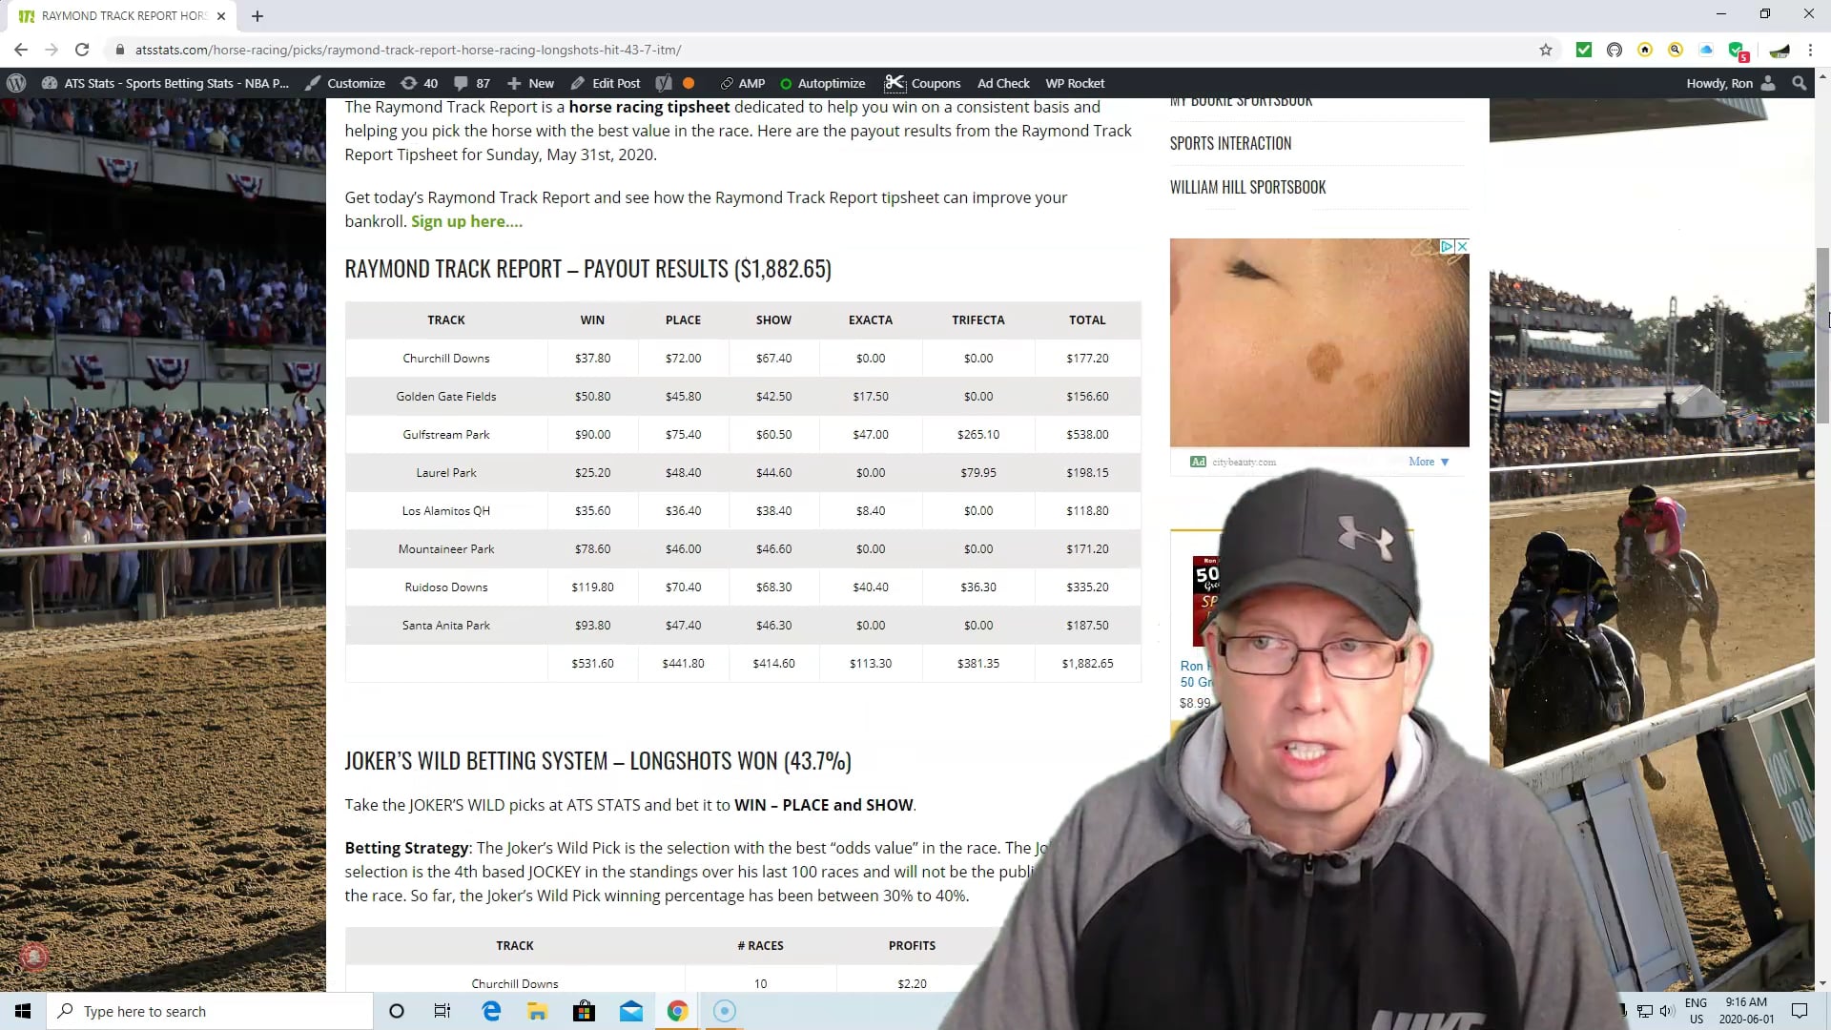Viewport: 1831px width, 1030px height.
Task: Open Ad Check in admin bar
Action: (1003, 83)
